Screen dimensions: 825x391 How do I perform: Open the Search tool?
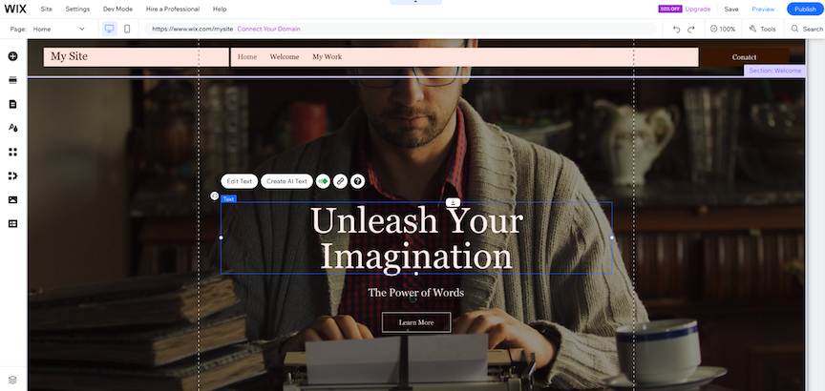(x=807, y=29)
